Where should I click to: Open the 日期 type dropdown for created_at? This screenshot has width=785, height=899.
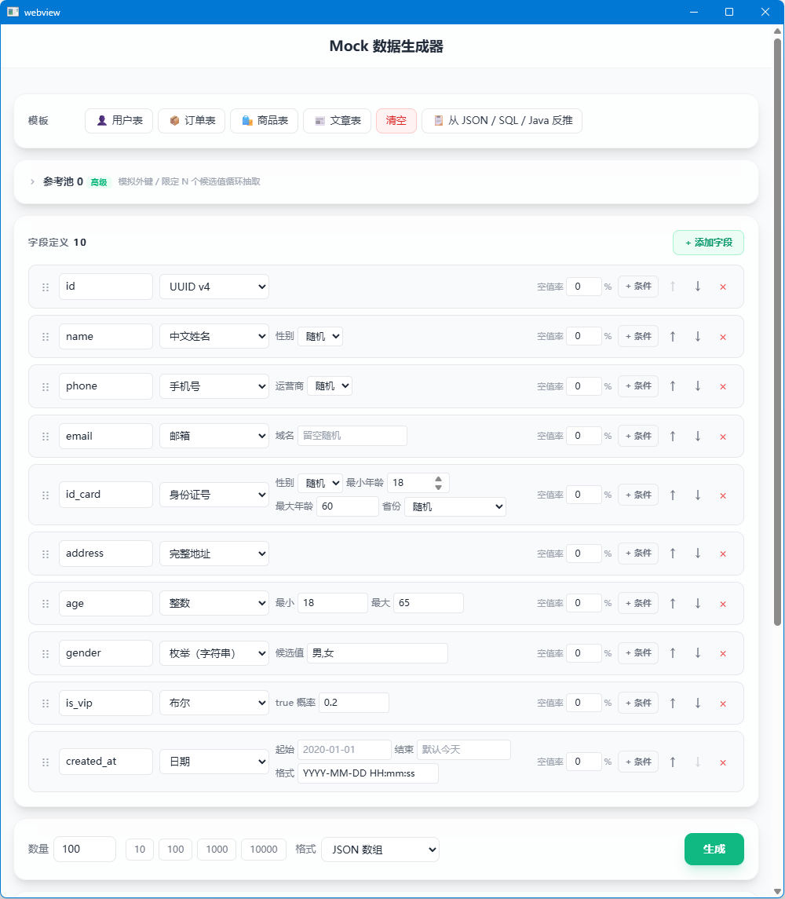tap(214, 762)
